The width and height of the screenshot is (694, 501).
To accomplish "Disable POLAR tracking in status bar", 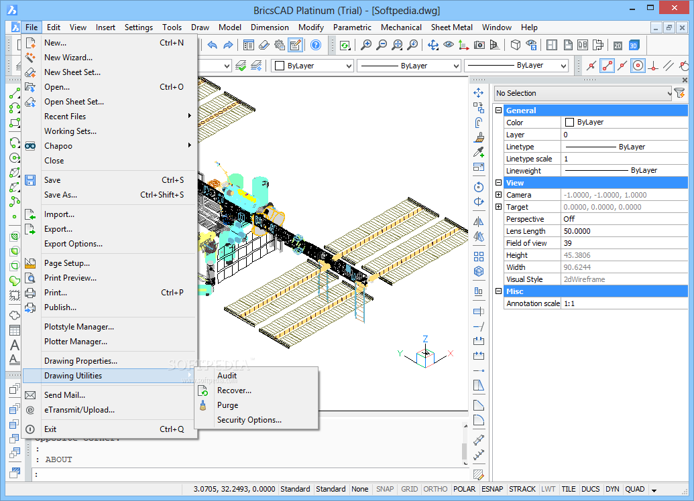I will coord(464,489).
